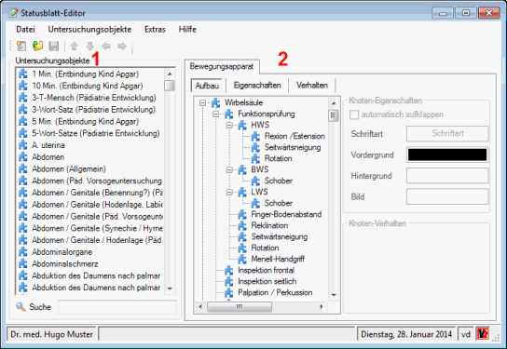Click the red V icon in status bar
Image resolution: width=507 pixels, height=349 pixels.
click(x=483, y=334)
